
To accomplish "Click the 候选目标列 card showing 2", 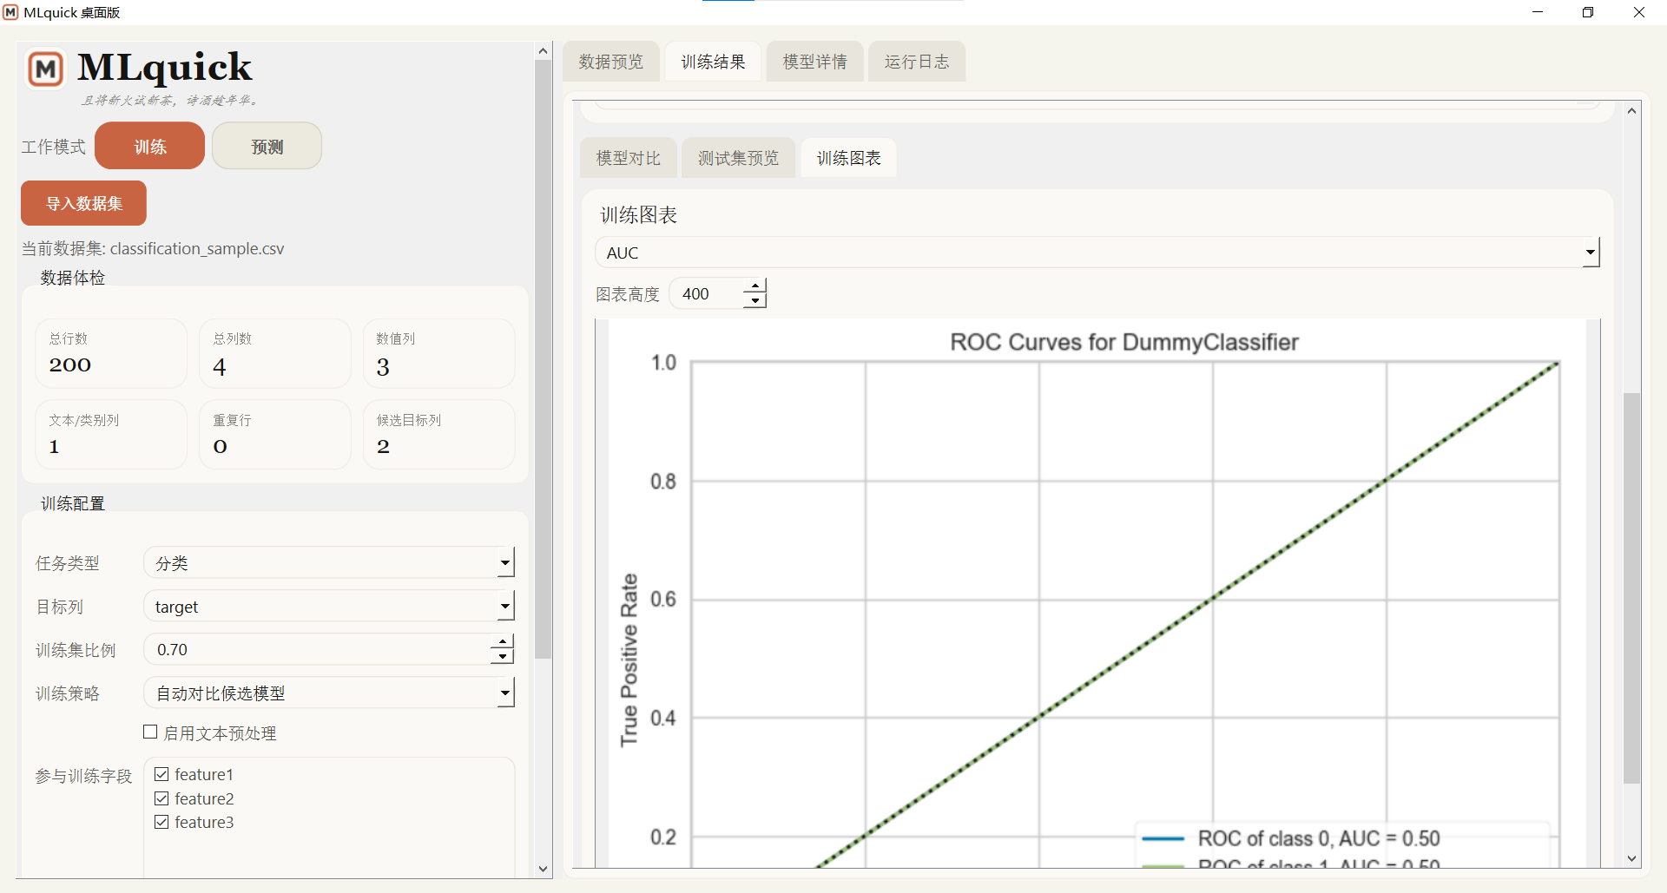I will click(x=438, y=435).
